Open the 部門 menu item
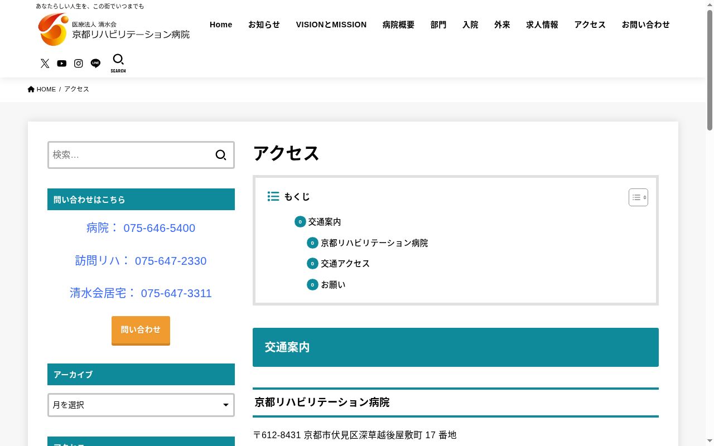 point(438,25)
